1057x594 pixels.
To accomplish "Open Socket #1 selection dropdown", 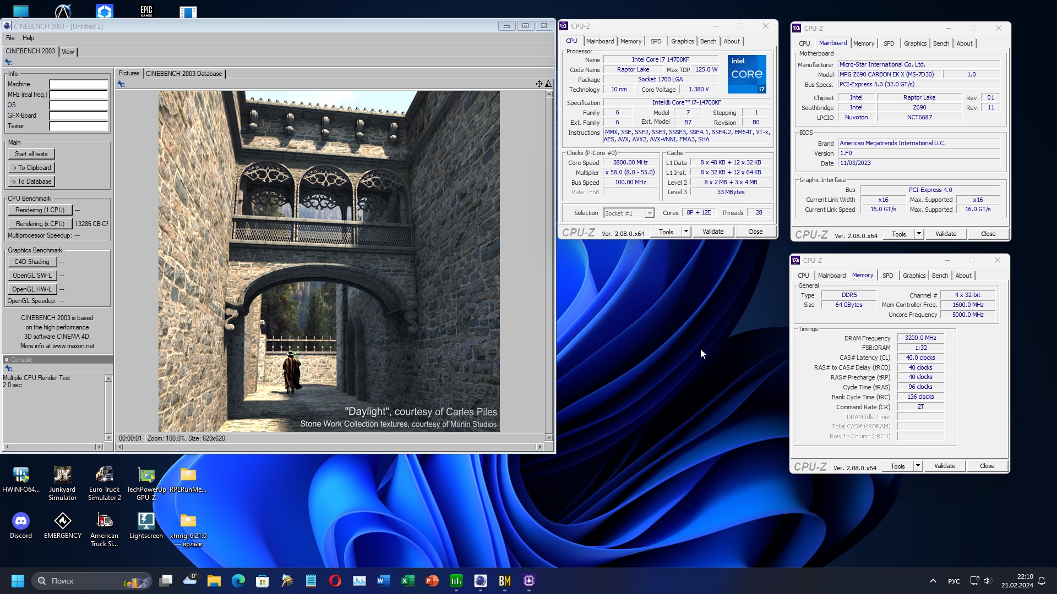I will (629, 213).
